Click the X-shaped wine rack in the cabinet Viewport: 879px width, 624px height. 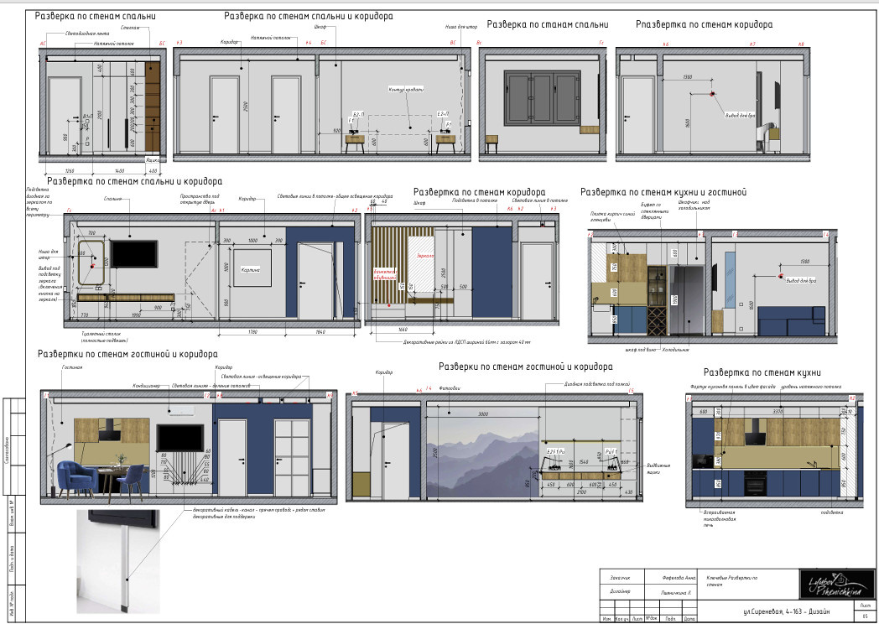[x=658, y=320]
